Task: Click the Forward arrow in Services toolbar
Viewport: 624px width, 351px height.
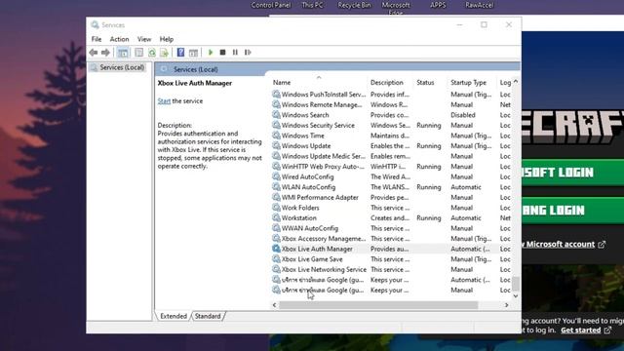Action: pos(105,52)
